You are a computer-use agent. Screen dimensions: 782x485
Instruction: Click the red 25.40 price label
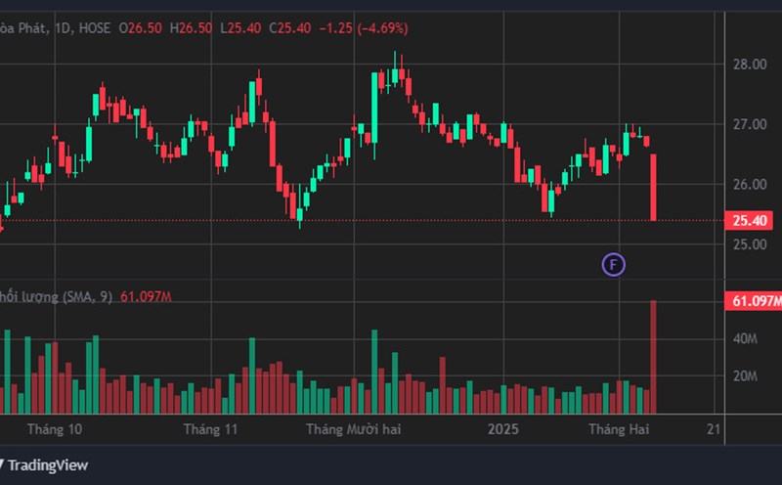coord(749,220)
